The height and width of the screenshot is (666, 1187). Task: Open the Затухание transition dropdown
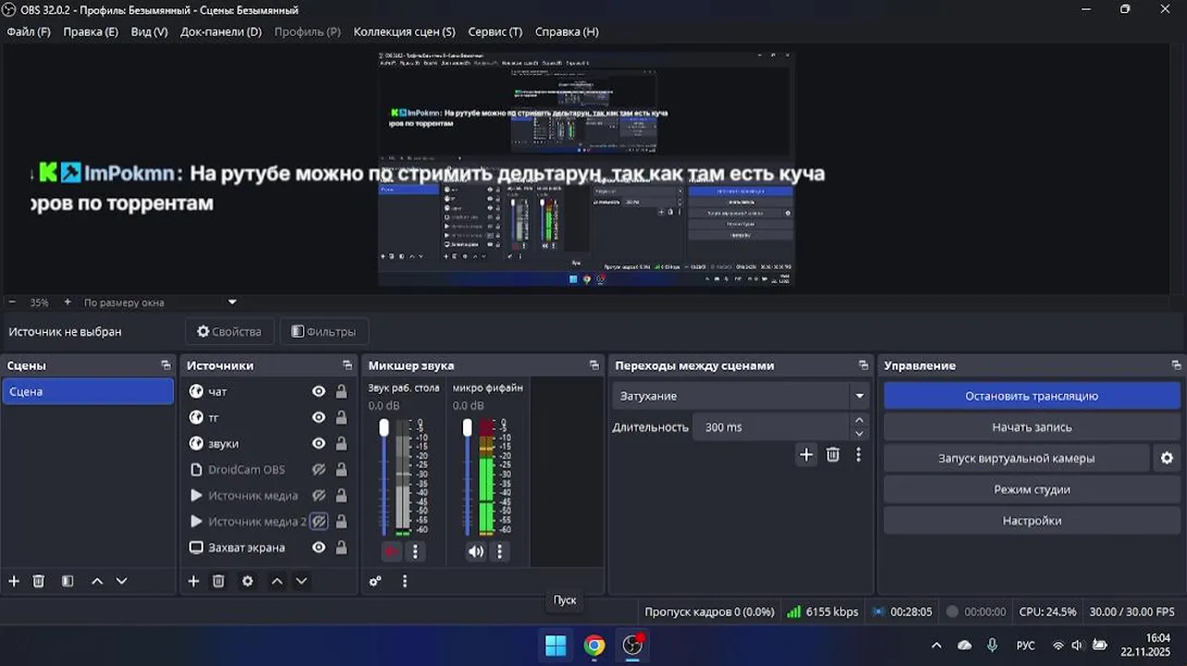point(740,396)
